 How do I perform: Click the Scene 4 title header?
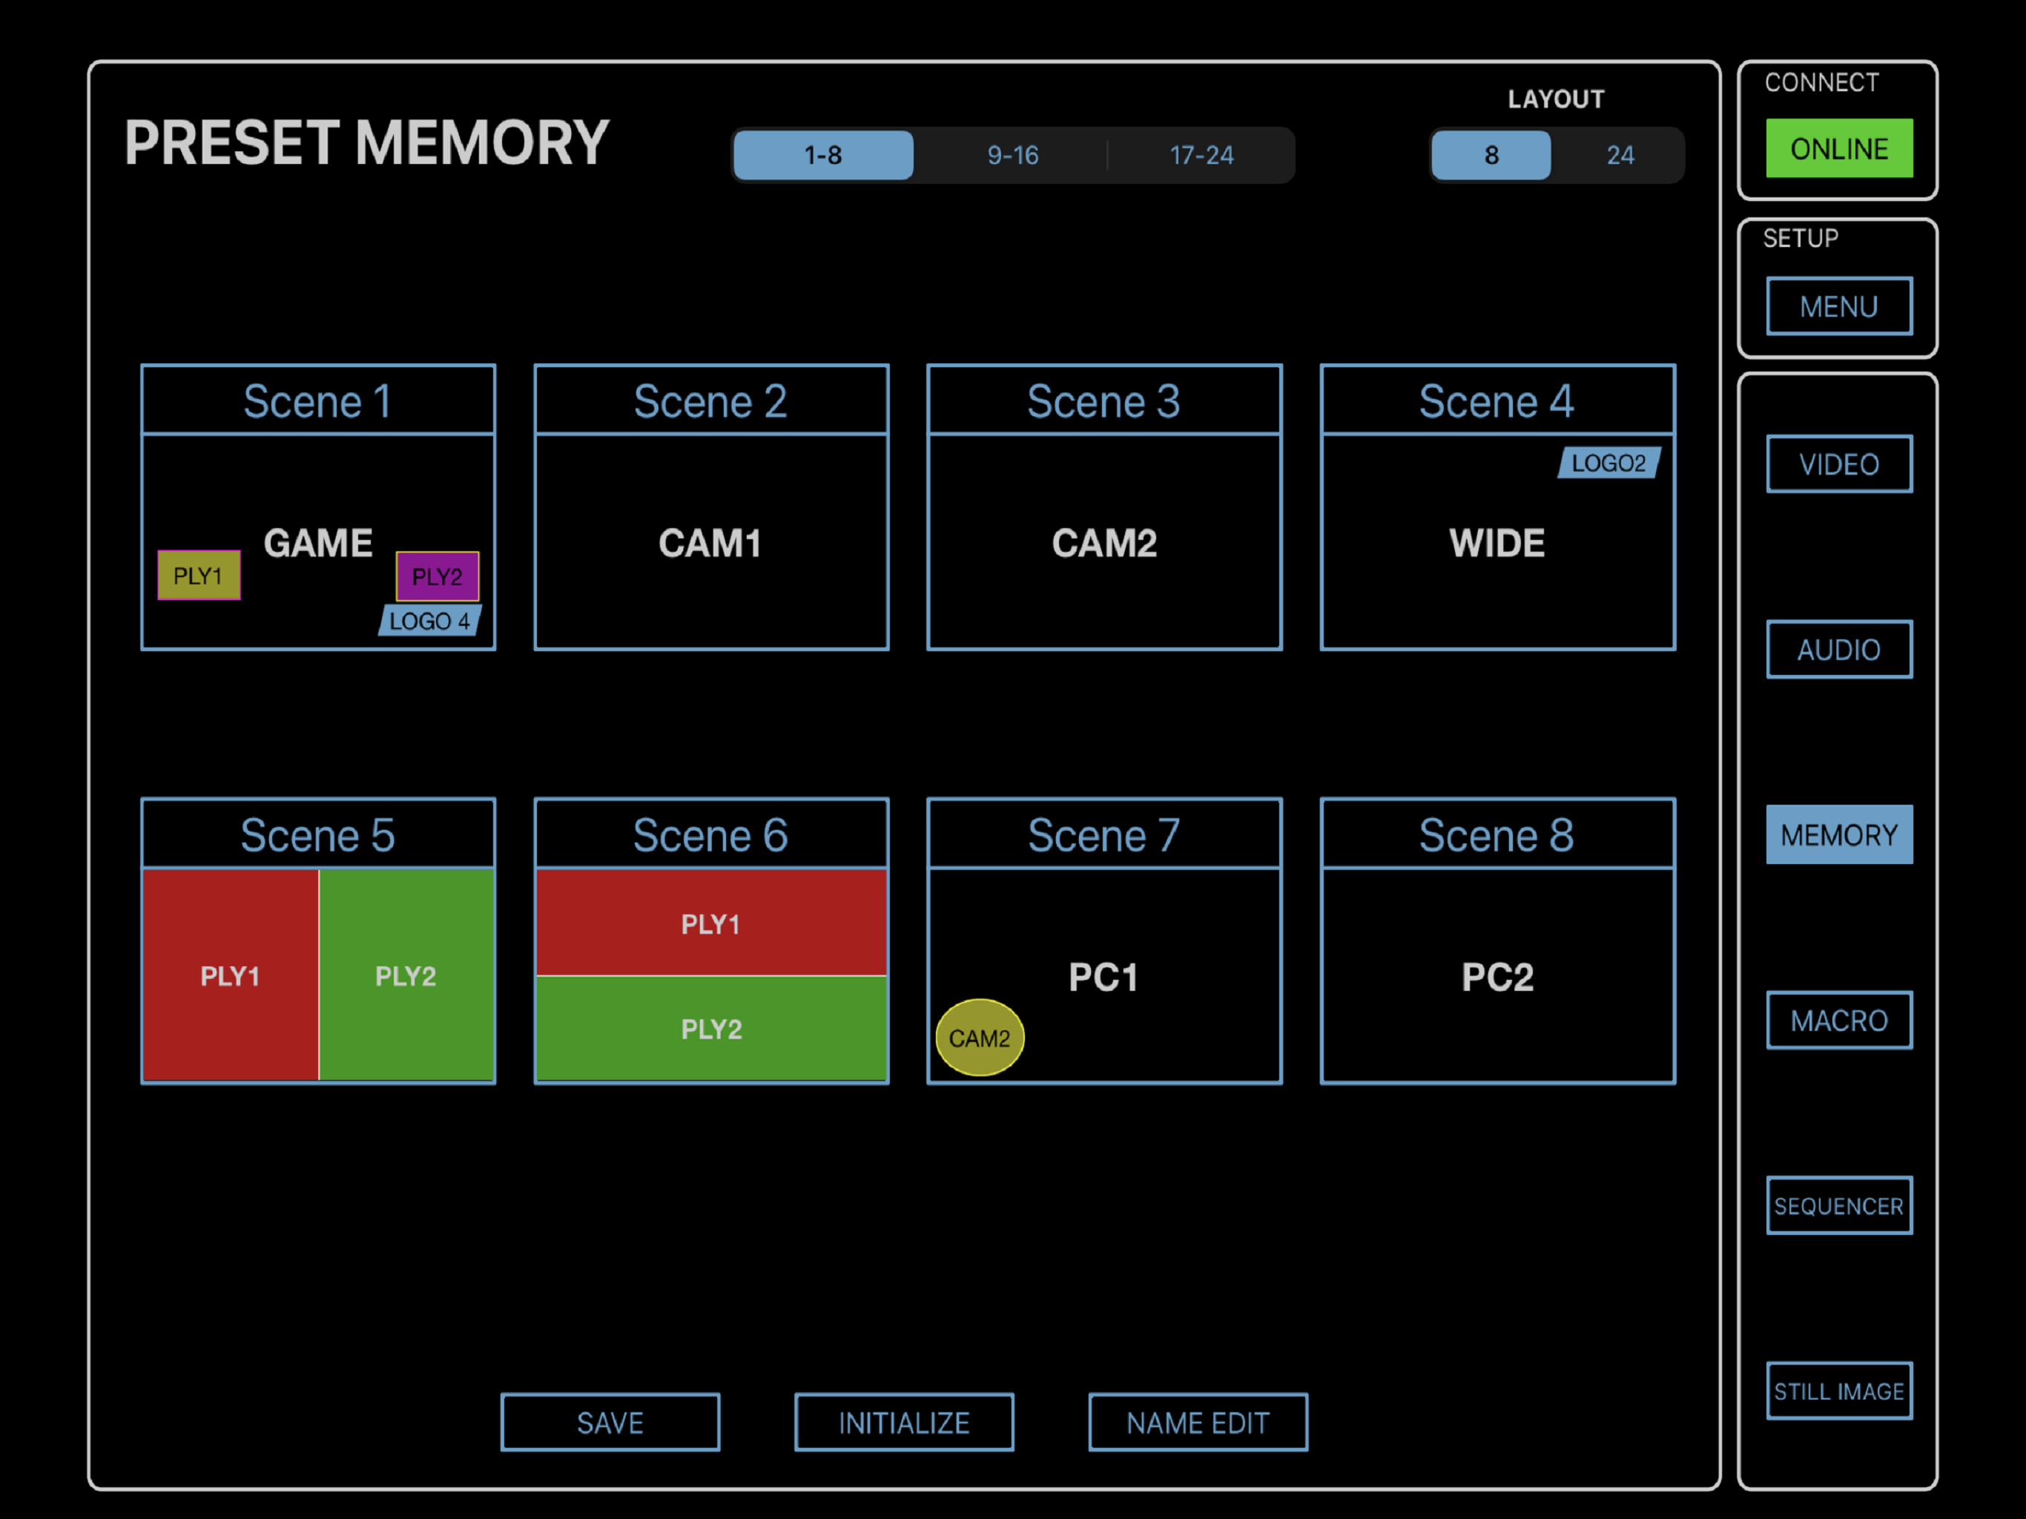point(1497,401)
